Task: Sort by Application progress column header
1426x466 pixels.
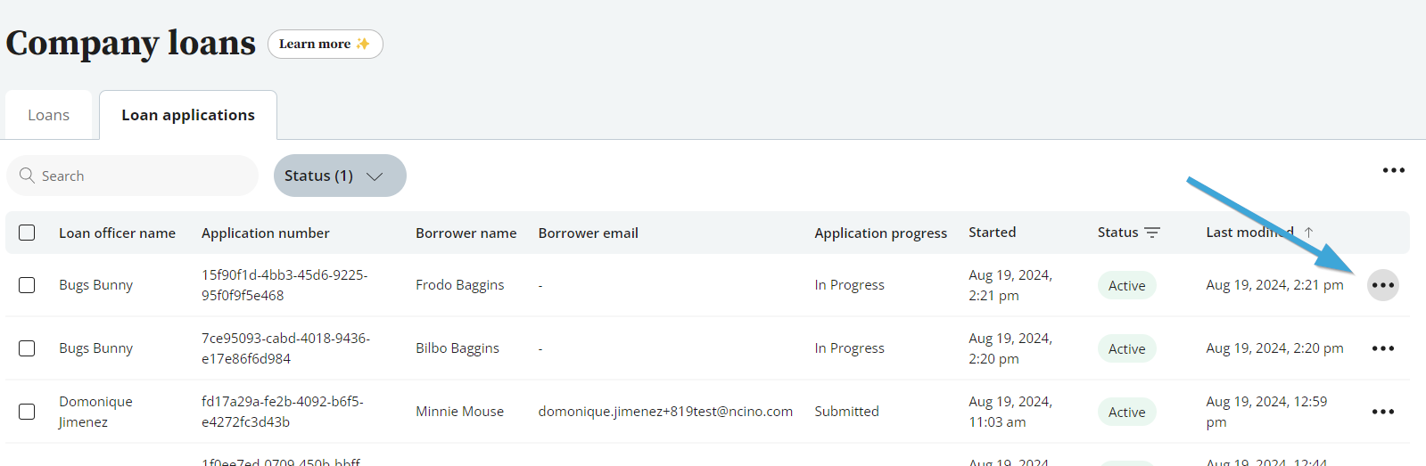Action: point(880,233)
